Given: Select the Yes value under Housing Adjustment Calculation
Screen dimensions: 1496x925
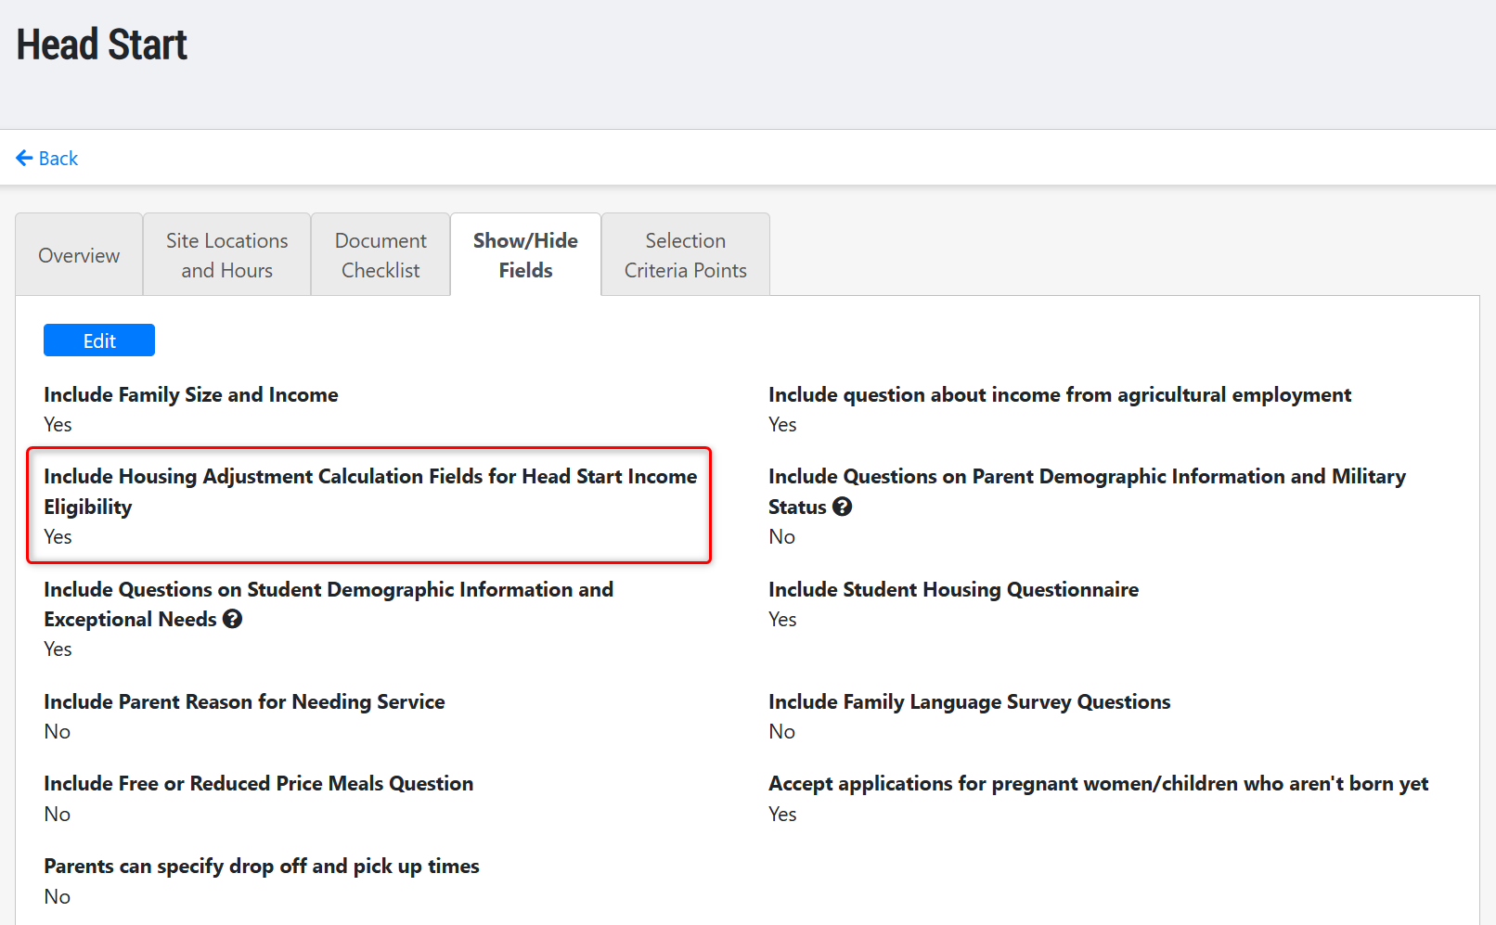Looking at the screenshot, I should [58, 536].
